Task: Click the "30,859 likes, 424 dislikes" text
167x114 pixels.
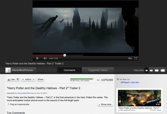Action: pyautogui.click(x=80, y=81)
